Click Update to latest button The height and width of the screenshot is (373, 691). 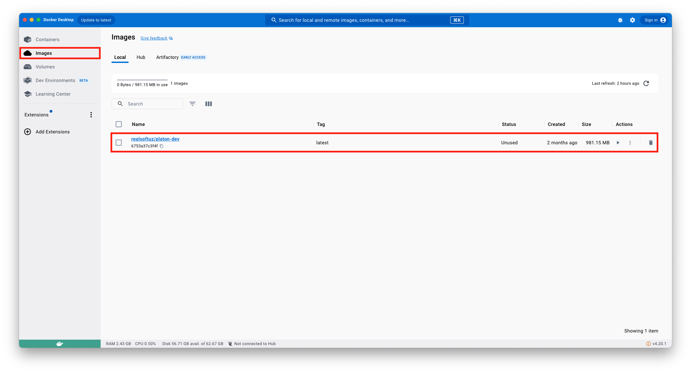pyautogui.click(x=96, y=20)
